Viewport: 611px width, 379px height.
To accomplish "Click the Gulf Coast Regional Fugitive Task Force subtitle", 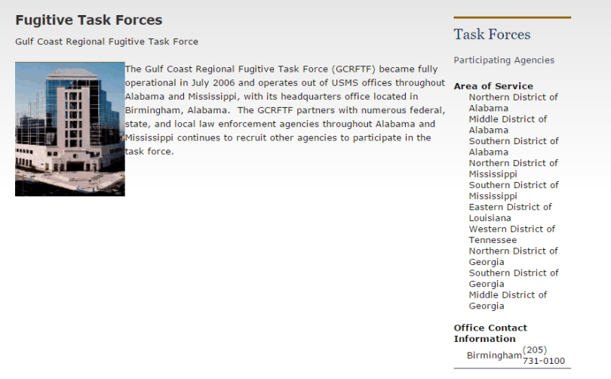I will [106, 42].
